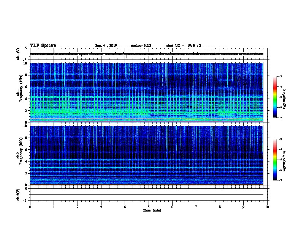
Task: Click time axis tick label "4"
Action: click(x=125, y=207)
